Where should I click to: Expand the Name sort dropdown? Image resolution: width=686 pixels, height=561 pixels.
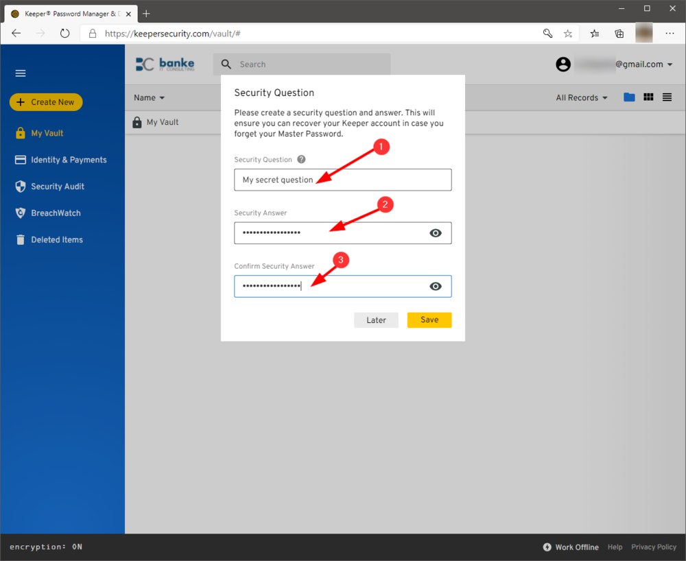(x=149, y=97)
